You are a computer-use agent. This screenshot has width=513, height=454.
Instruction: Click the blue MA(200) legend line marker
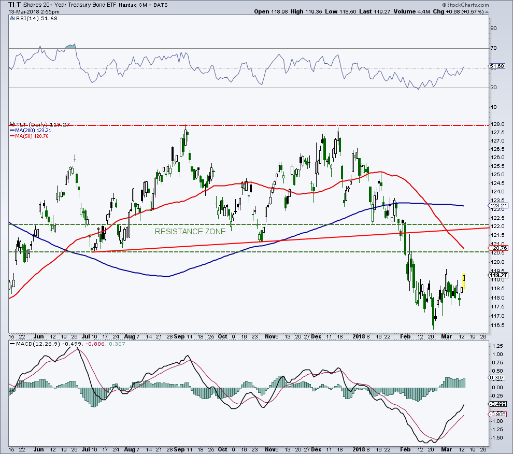[x=12, y=130]
